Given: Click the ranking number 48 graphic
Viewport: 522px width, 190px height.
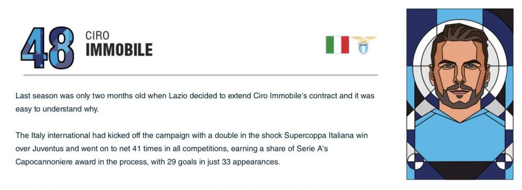Looking at the screenshot, I should (x=47, y=47).
